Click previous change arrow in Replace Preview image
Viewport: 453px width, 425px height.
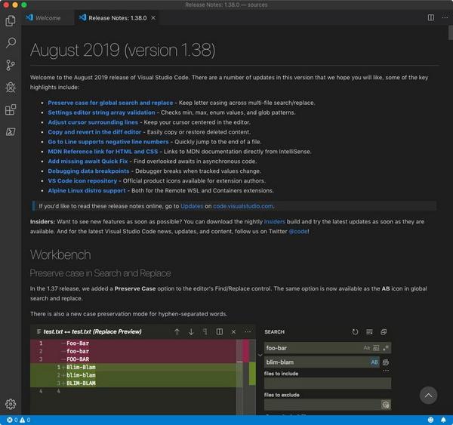[x=177, y=331]
